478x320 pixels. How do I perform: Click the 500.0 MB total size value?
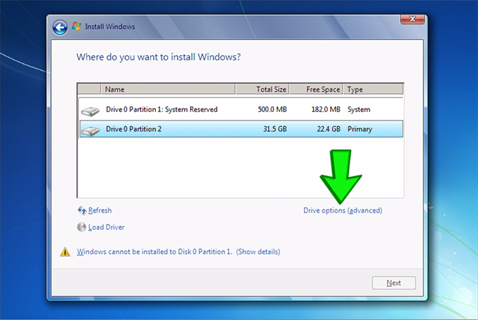(272, 109)
